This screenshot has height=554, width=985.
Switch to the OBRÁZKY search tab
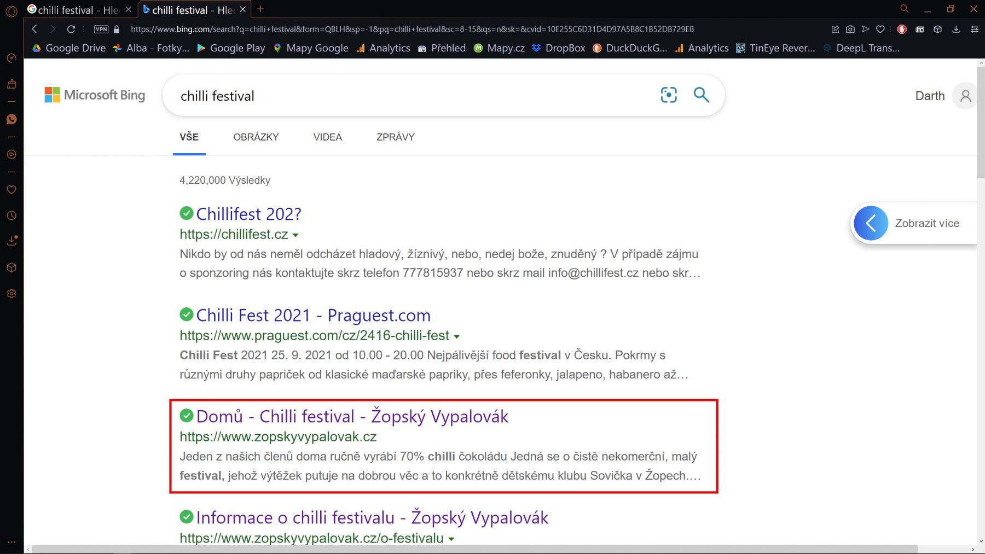256,137
